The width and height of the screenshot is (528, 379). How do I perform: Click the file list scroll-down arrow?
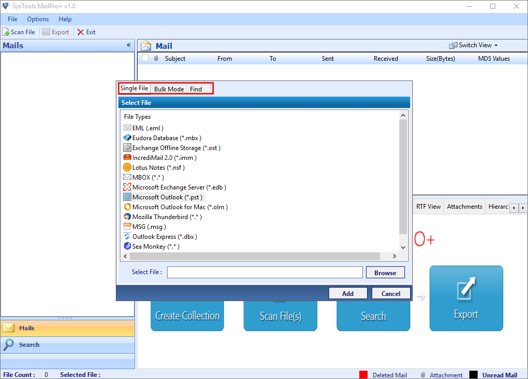pos(403,248)
